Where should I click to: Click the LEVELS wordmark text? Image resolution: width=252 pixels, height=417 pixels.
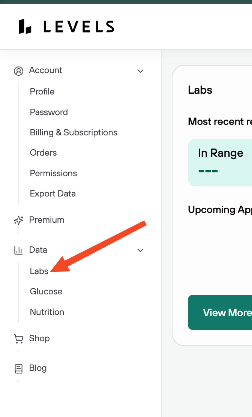click(x=79, y=27)
